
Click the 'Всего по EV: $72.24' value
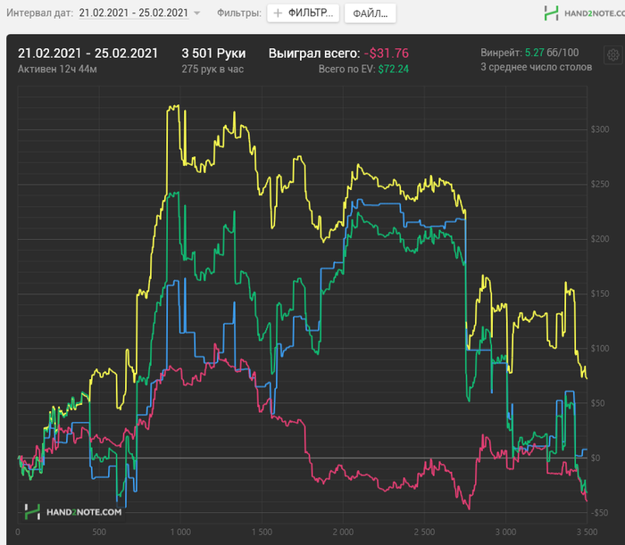click(363, 70)
